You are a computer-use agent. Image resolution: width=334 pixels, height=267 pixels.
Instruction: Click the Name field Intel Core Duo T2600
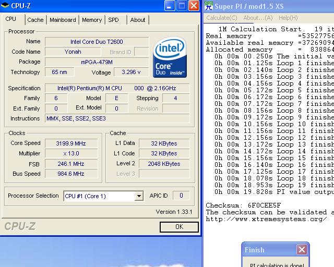(97, 42)
